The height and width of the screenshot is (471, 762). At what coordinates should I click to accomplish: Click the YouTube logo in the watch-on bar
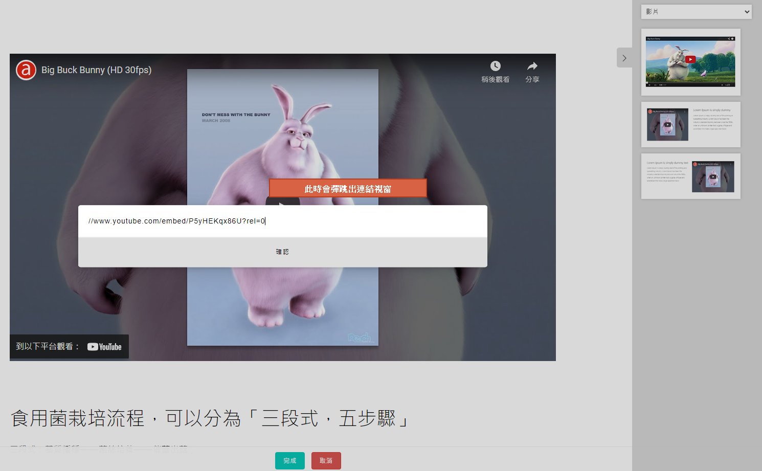104,347
